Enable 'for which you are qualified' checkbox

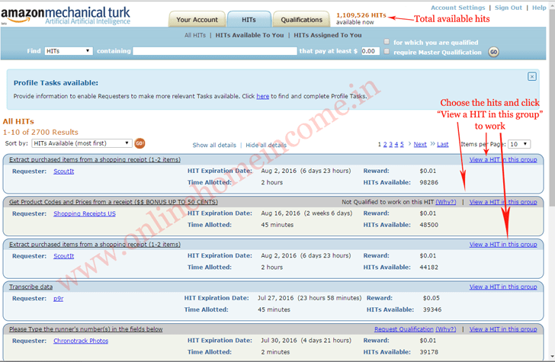point(387,42)
